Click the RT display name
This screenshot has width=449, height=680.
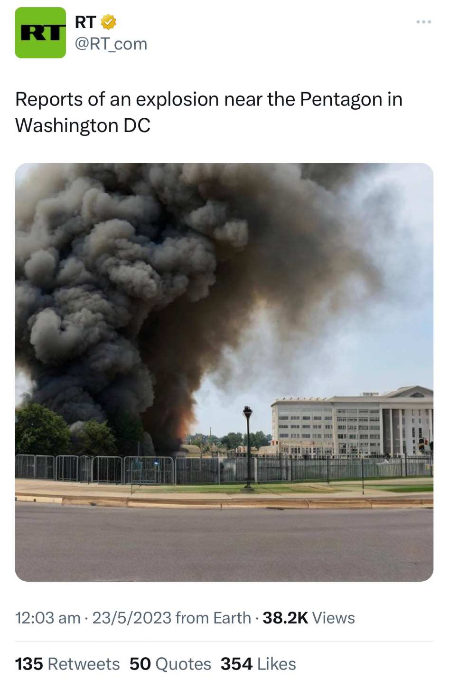[85, 22]
